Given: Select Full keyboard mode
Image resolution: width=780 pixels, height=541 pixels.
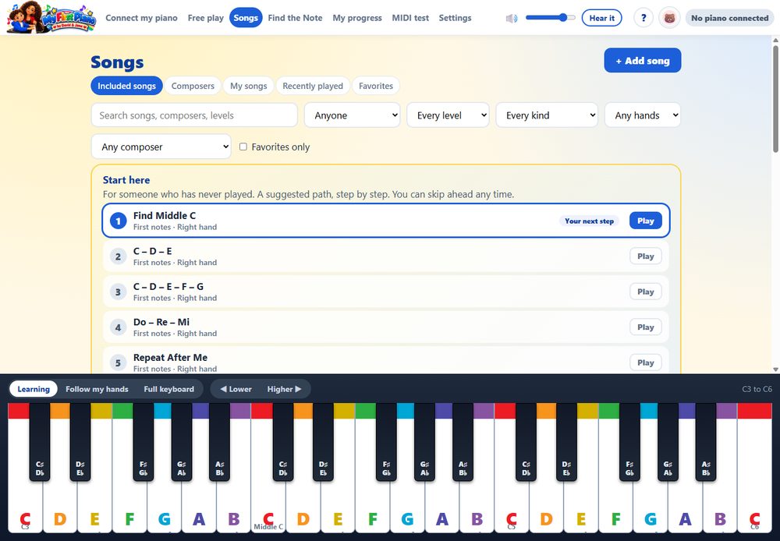Looking at the screenshot, I should [168, 389].
